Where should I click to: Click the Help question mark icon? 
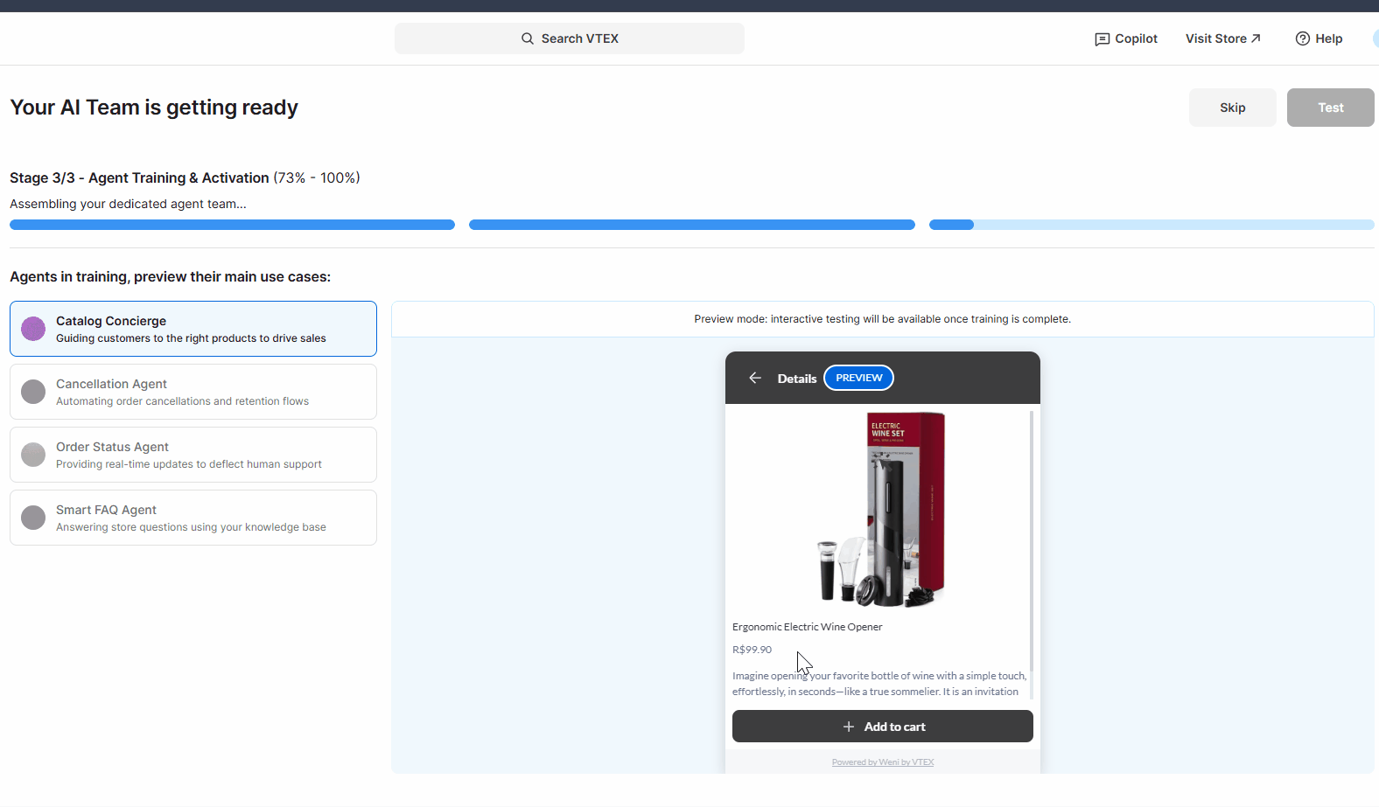tap(1302, 38)
